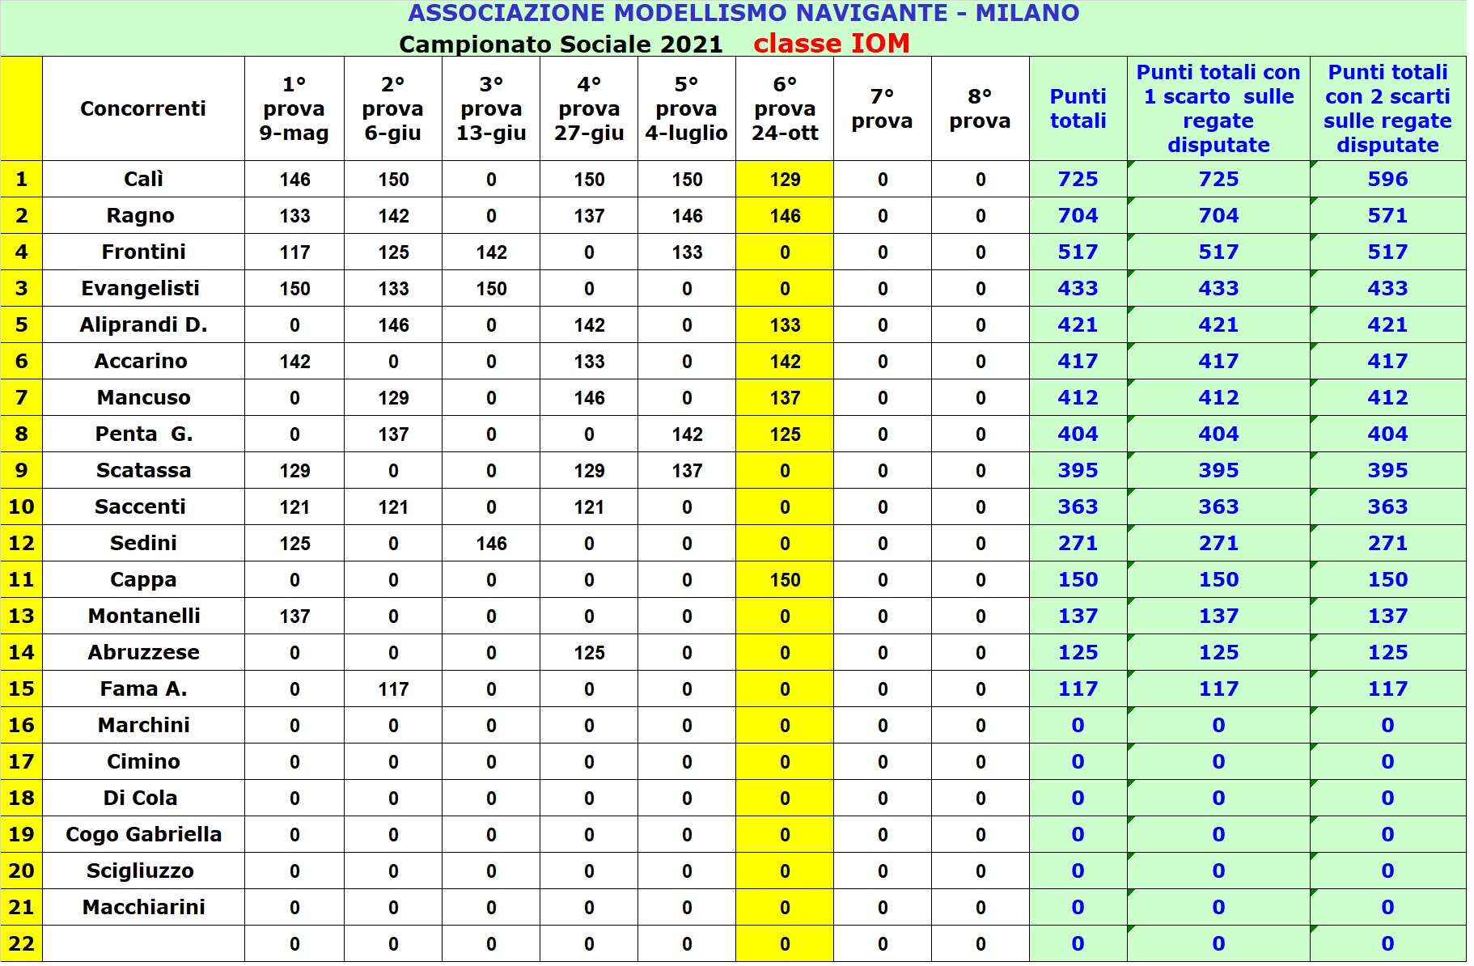Select competitor name 'Cogo Gabriella'
Screen dimensions: 1474x966
pyautogui.click(x=143, y=834)
